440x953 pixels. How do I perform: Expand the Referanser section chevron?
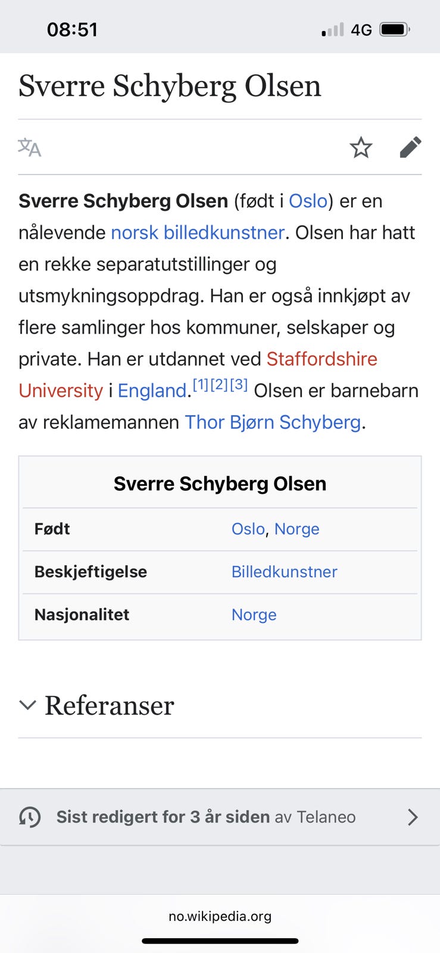tap(28, 705)
